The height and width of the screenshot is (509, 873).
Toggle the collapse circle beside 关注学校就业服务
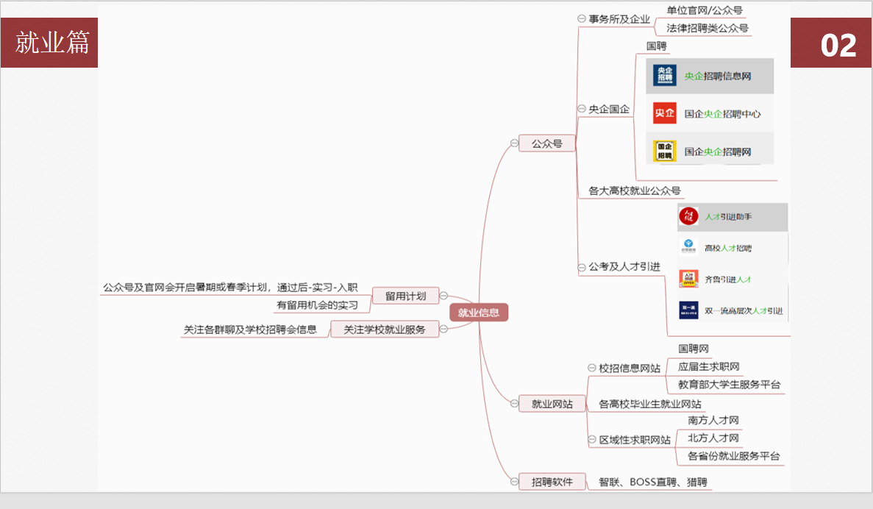point(443,330)
